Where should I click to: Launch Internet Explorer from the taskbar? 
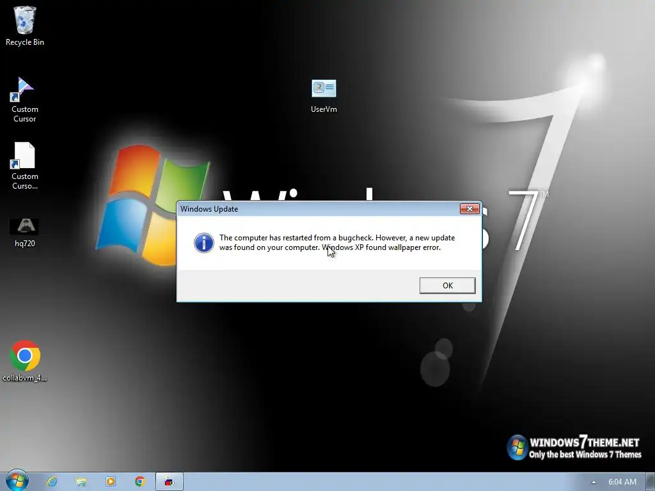click(52, 481)
